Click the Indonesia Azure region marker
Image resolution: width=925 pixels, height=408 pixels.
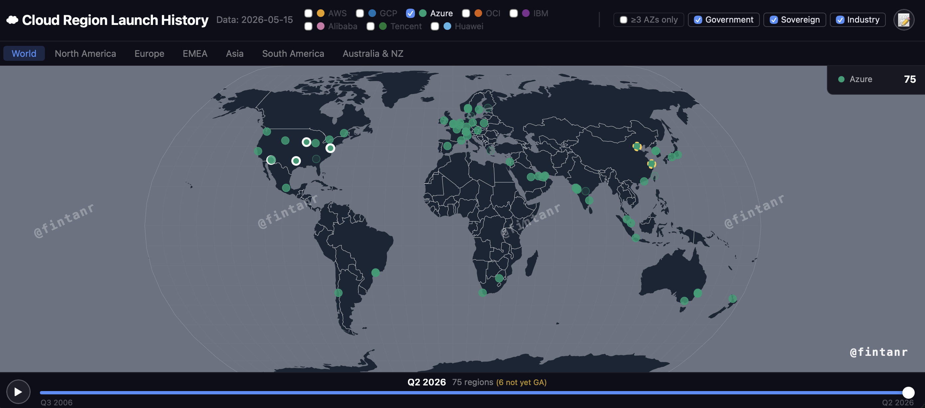636,238
